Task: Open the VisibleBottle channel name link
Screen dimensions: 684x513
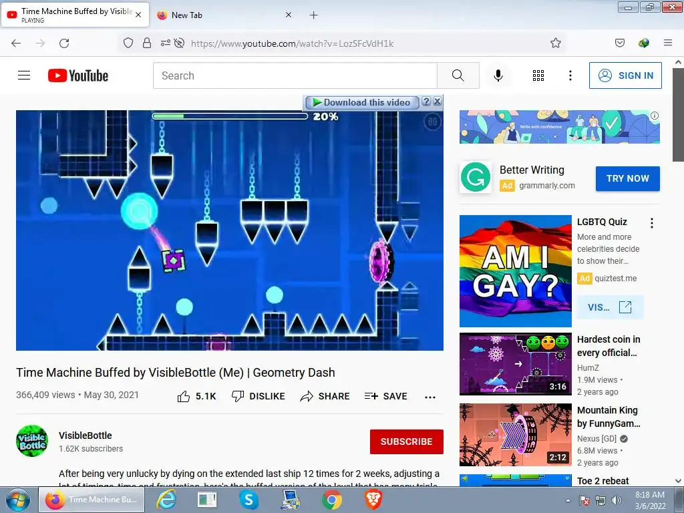Action: (85, 436)
